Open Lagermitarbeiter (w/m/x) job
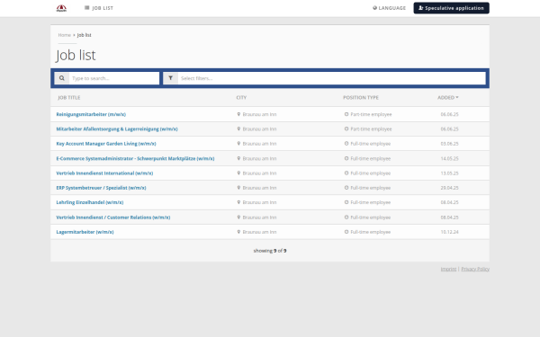Viewport: 540px width, 337px height. pos(85,232)
